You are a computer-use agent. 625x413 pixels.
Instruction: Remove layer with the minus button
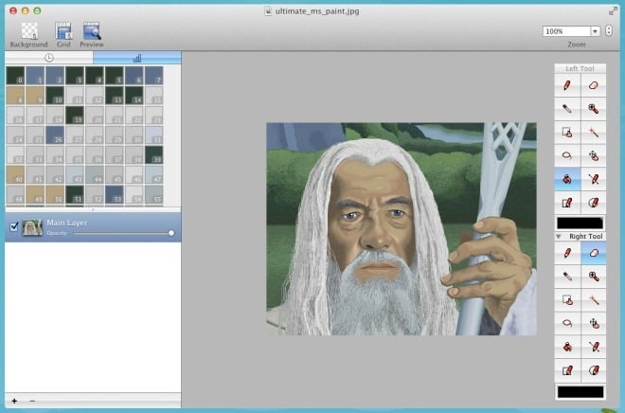(32, 401)
